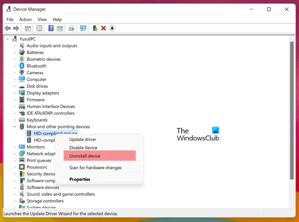Open Properties from the context menu
299x222 pixels.
tap(80, 179)
